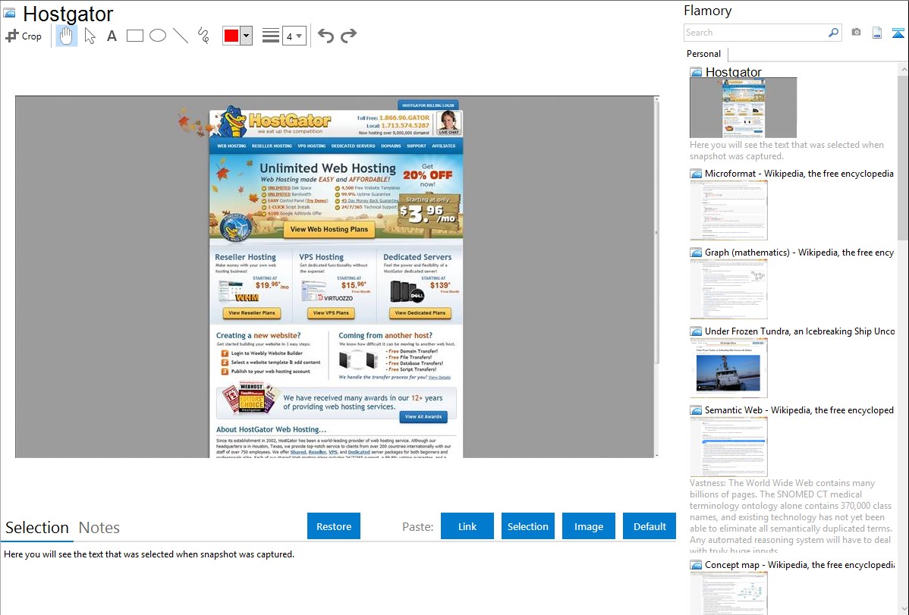
Task: Open the Semantic Web thumbnail
Action: (x=728, y=447)
